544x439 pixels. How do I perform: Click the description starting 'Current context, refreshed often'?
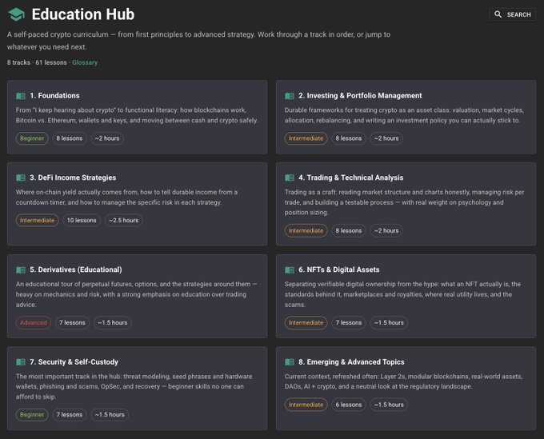point(403,381)
